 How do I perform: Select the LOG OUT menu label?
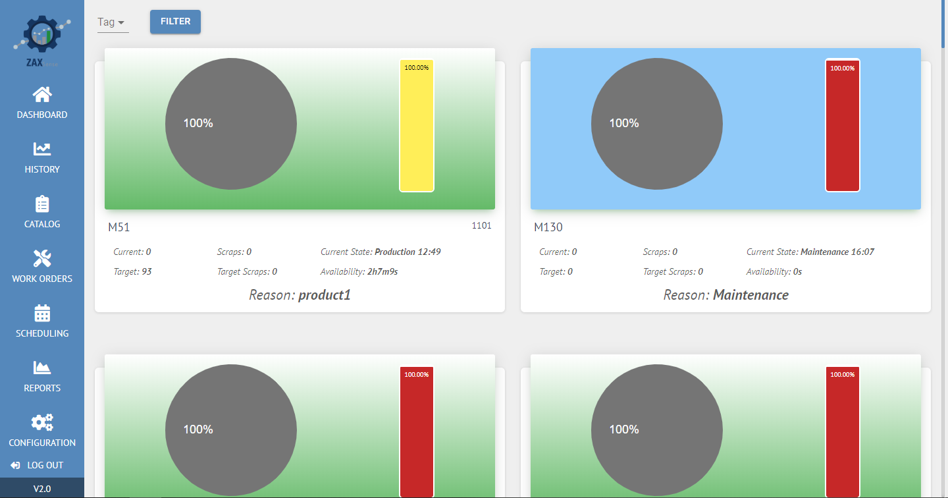click(45, 465)
